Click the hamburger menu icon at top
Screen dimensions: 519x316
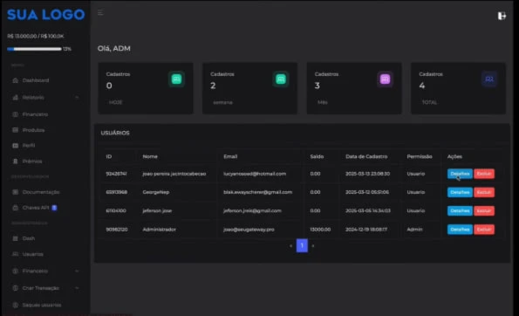pos(100,13)
